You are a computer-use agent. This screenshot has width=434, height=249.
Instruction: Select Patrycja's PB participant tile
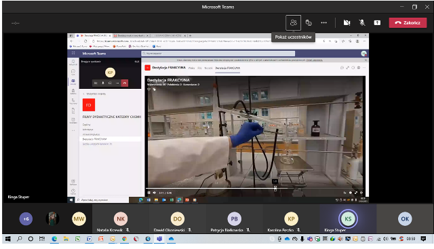click(235, 219)
